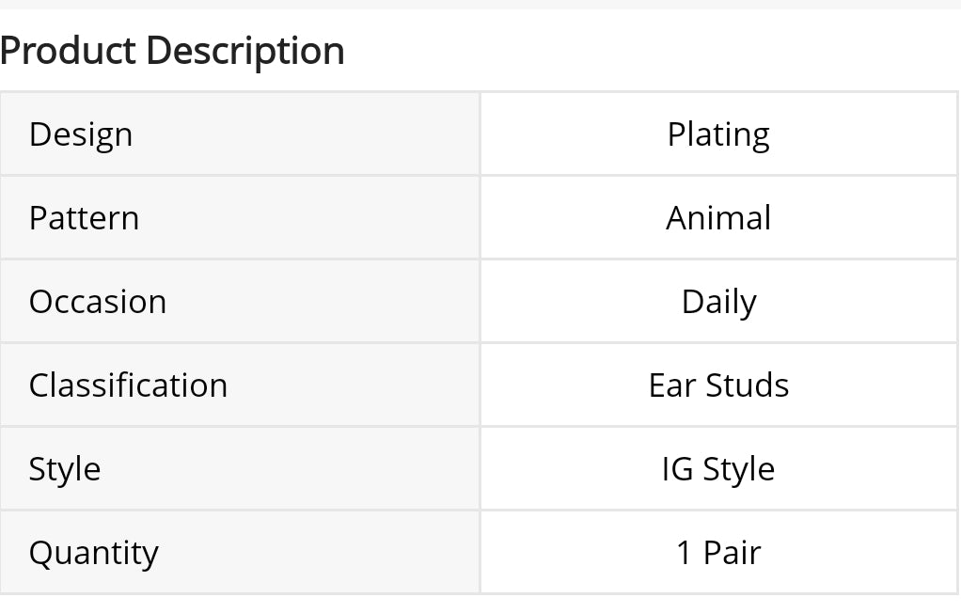
Task: Click the Ear Studs value cell
Action: [718, 385]
